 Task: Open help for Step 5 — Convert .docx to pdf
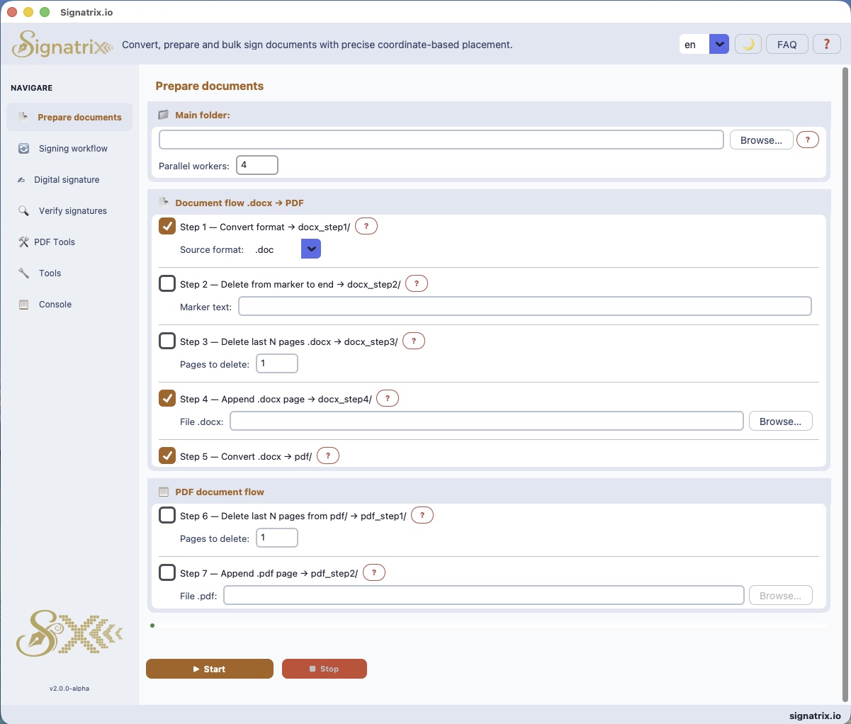[x=327, y=456]
